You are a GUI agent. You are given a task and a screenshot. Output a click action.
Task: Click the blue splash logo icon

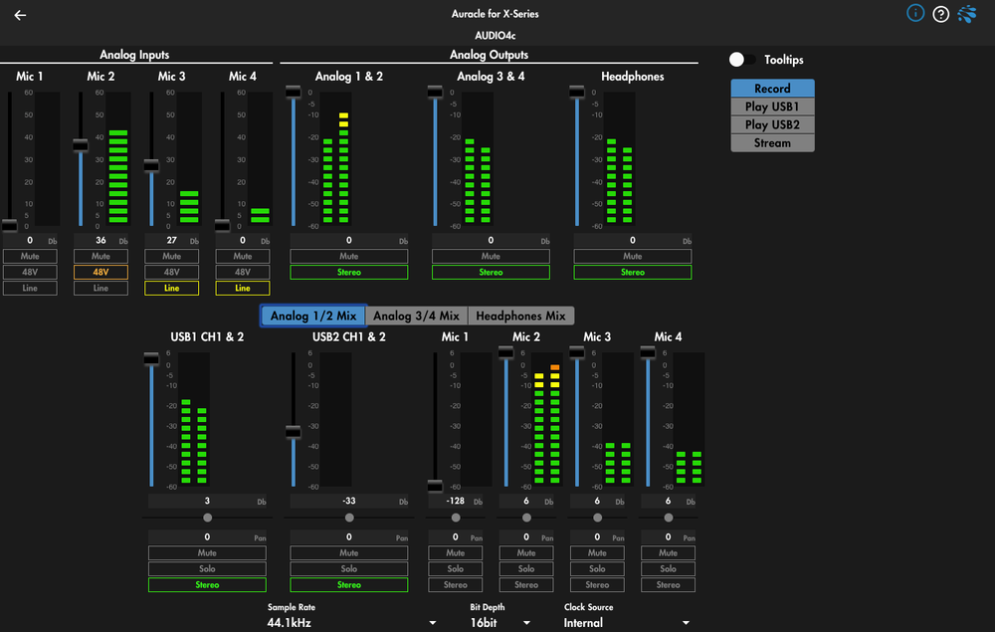pos(966,13)
